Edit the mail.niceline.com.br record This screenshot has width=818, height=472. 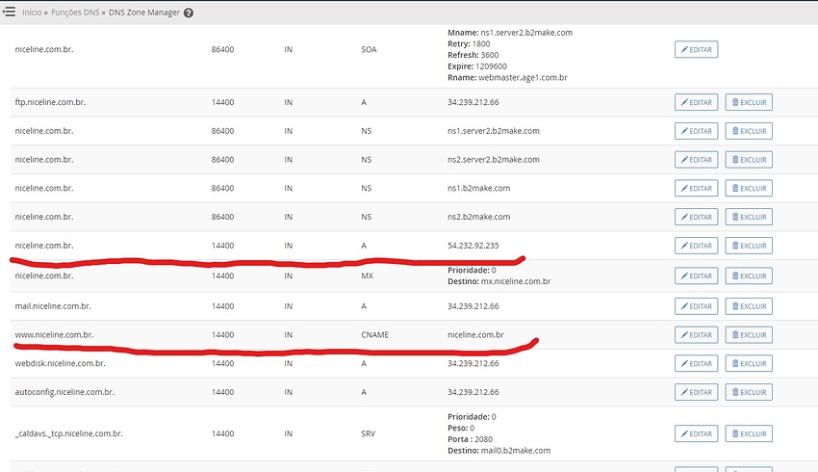pos(696,306)
